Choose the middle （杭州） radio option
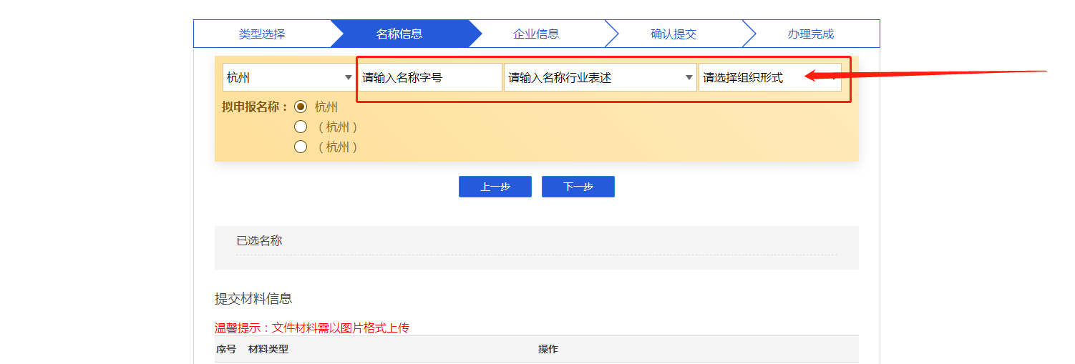 (x=301, y=127)
